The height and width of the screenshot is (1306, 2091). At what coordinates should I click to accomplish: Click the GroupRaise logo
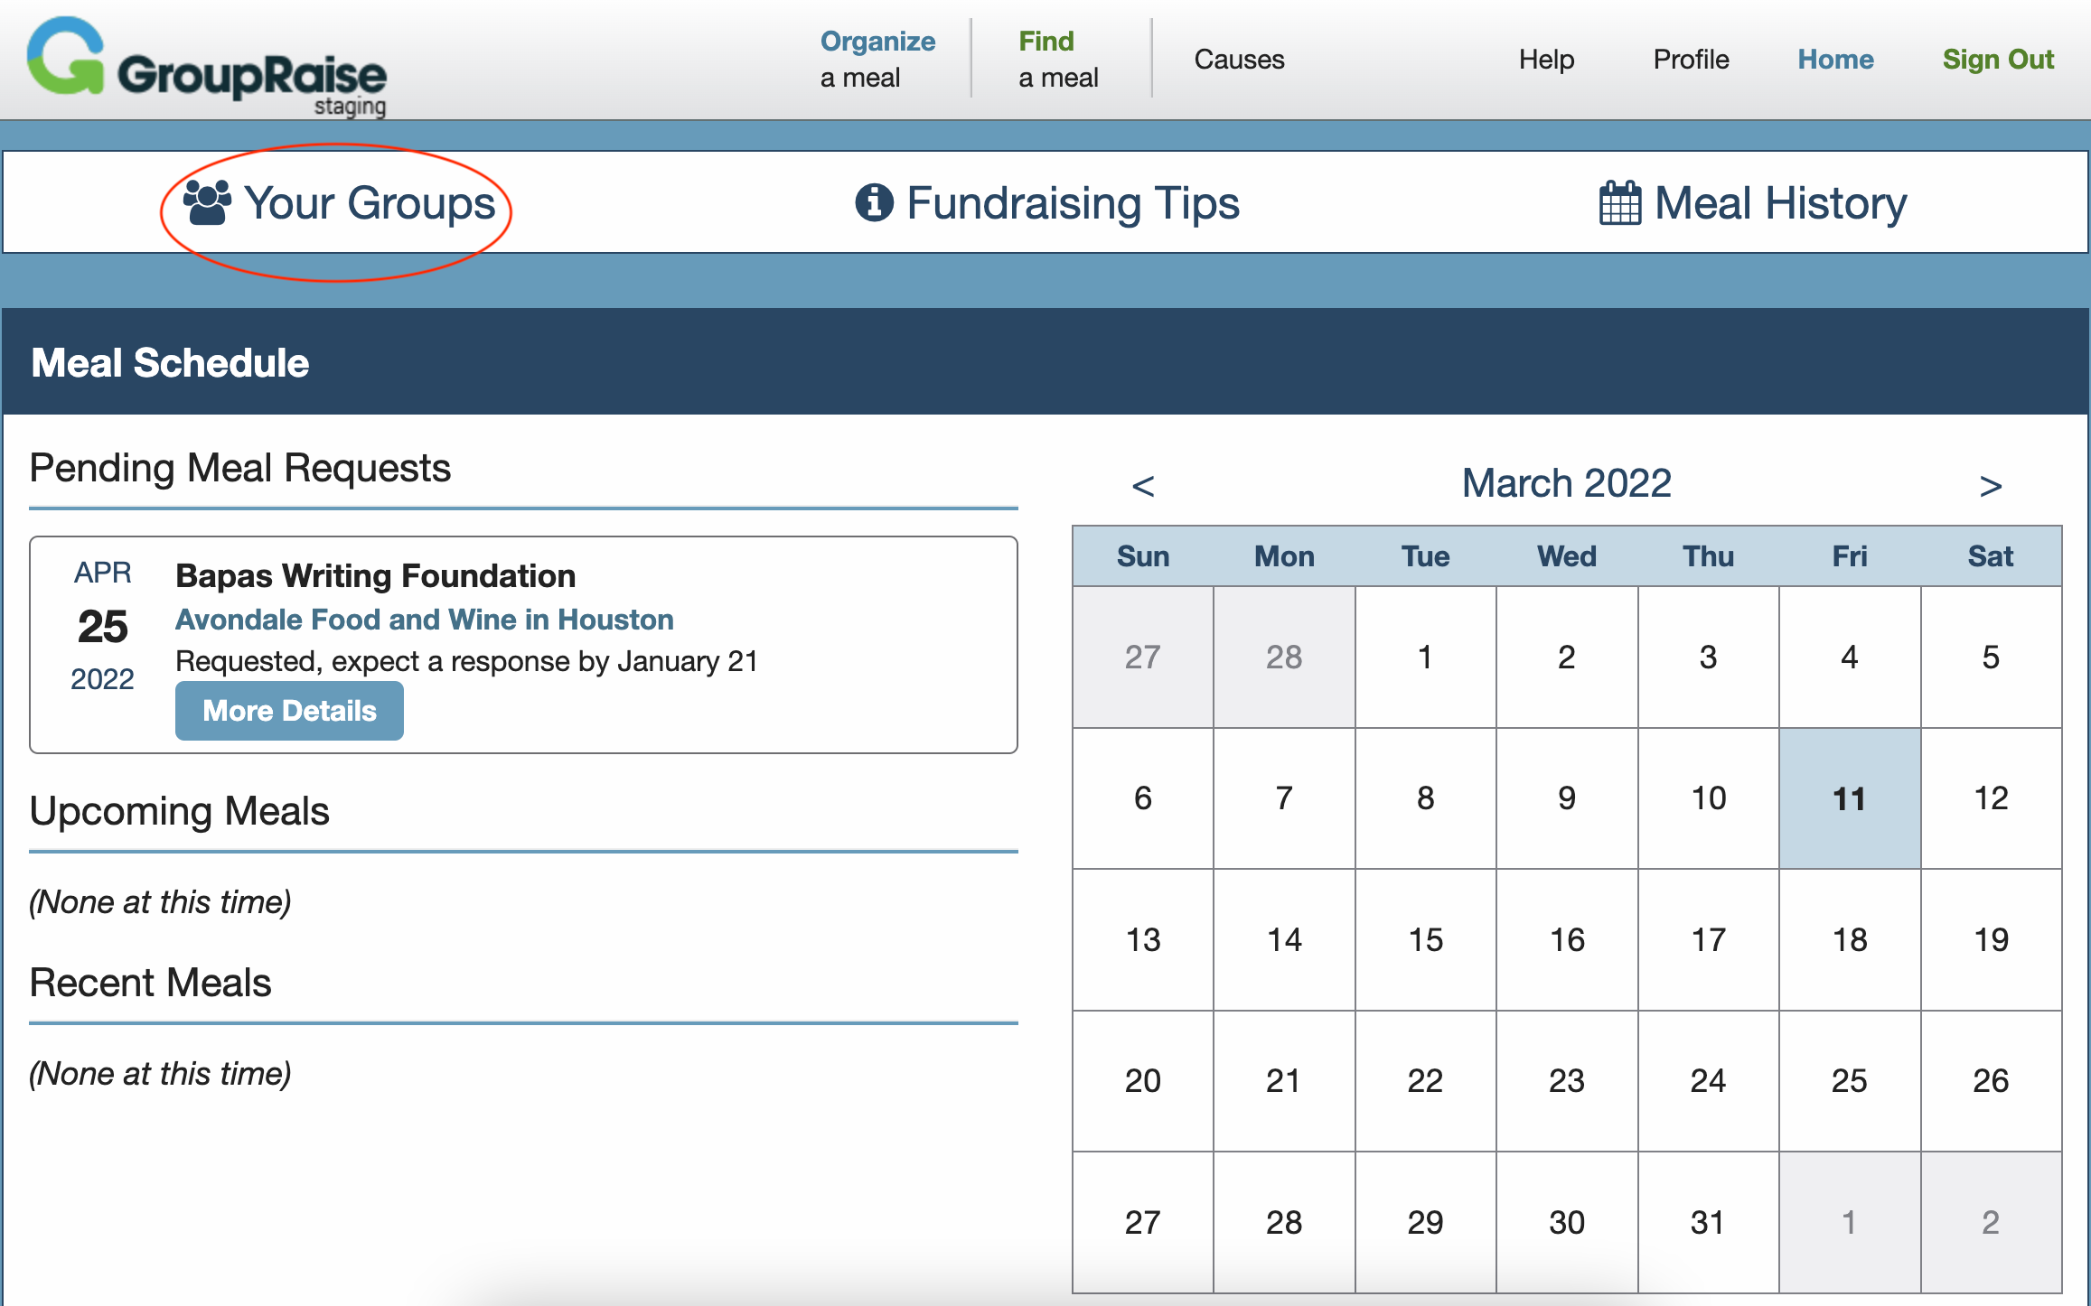(207, 65)
